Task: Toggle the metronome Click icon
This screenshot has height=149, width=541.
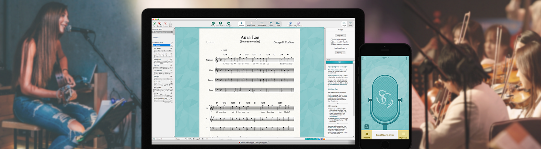Action: click(x=171, y=24)
